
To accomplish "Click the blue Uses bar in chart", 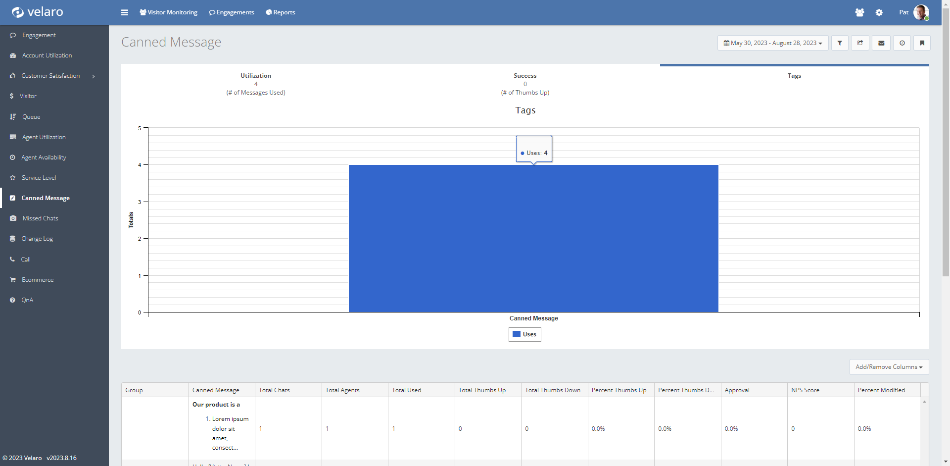I will [x=533, y=238].
